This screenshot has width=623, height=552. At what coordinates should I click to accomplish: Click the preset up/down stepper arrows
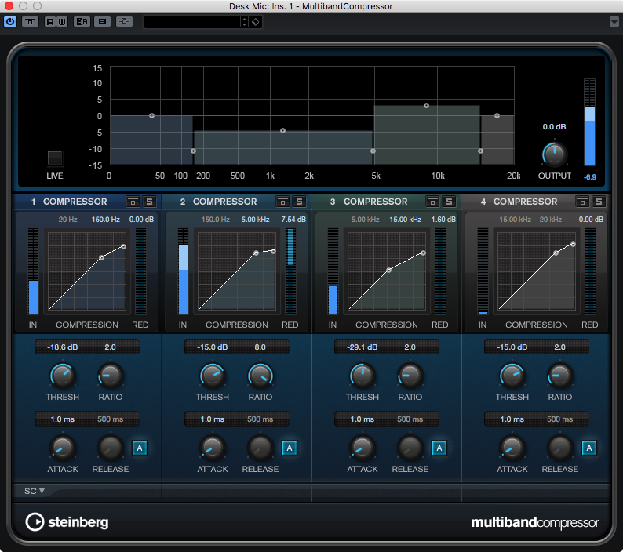[244, 22]
